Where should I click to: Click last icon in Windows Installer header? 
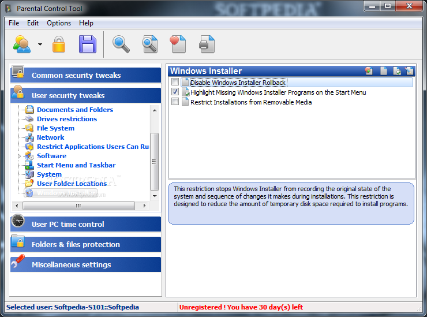[409, 71]
